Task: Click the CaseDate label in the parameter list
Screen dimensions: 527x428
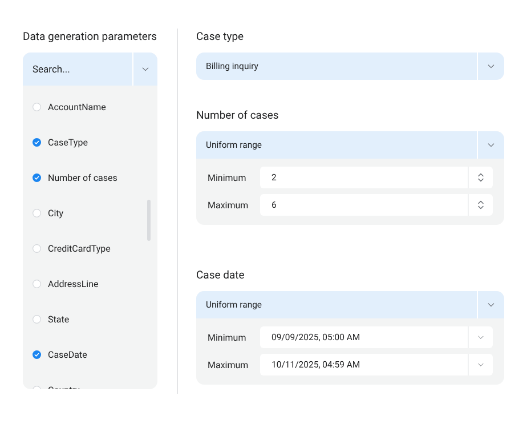Action: click(x=67, y=355)
